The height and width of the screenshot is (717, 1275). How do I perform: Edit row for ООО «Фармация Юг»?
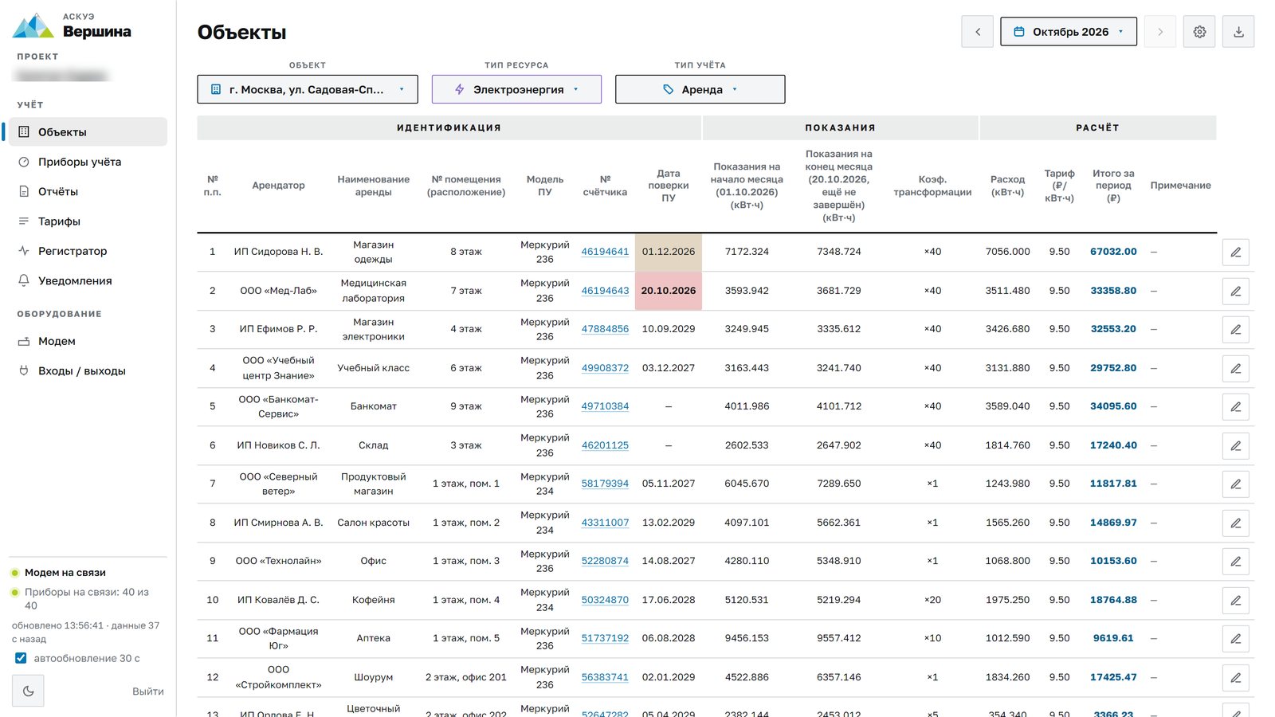click(x=1235, y=638)
